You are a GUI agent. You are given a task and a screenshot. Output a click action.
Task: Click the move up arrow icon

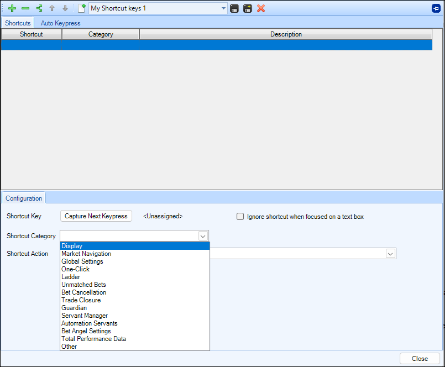[x=52, y=8]
